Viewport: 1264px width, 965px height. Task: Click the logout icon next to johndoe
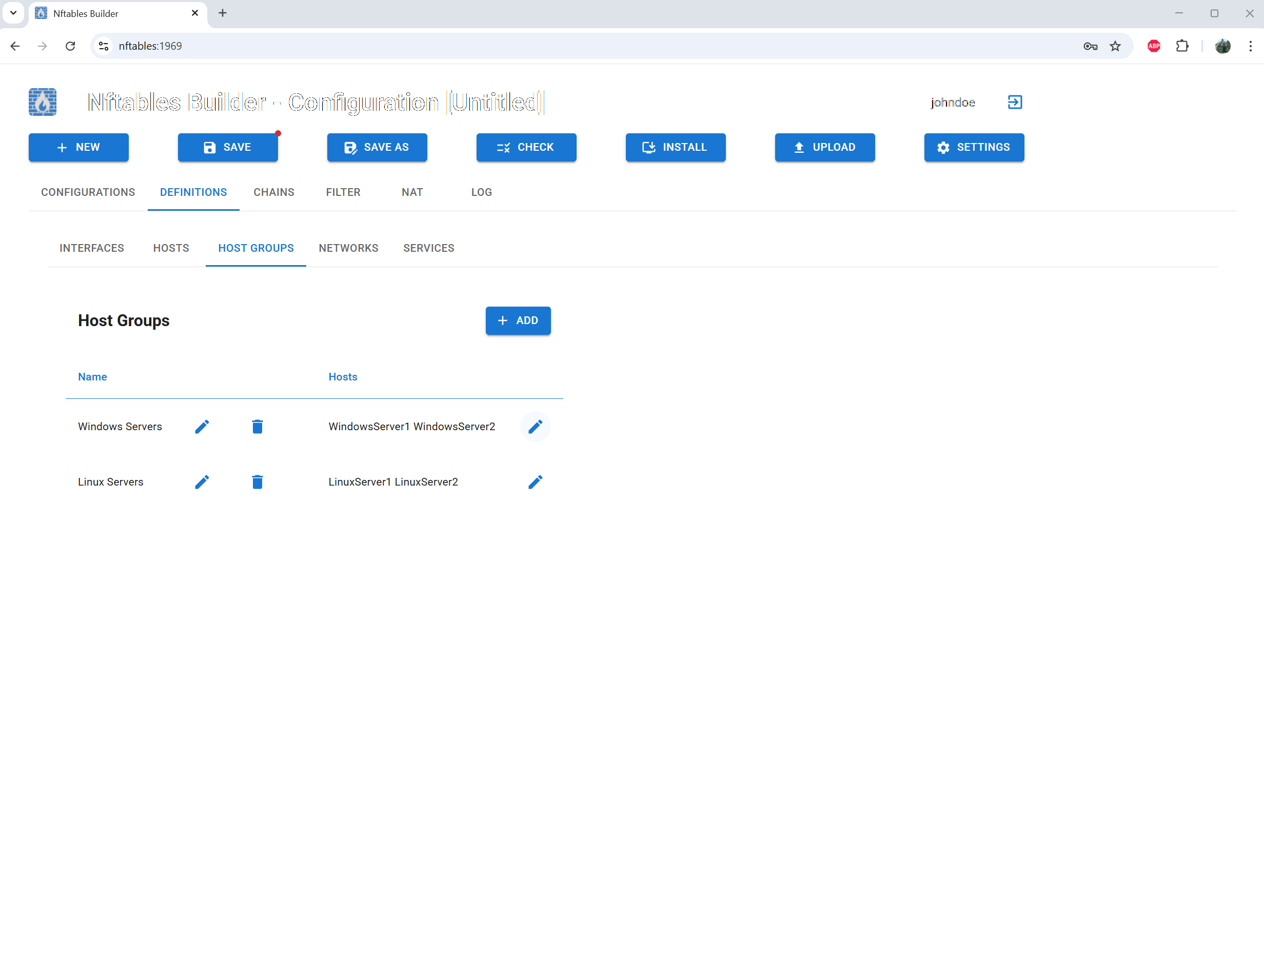[1015, 102]
